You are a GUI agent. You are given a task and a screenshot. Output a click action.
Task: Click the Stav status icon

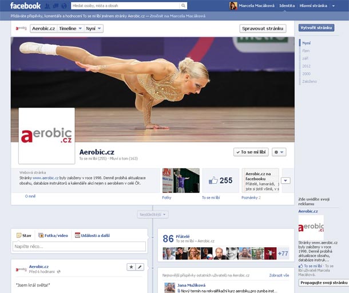click(19, 235)
